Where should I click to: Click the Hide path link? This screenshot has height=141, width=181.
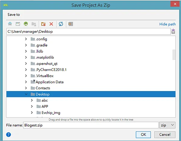point(167,24)
